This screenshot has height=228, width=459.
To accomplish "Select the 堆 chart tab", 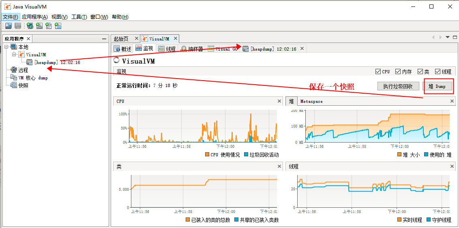I will click(x=291, y=101).
